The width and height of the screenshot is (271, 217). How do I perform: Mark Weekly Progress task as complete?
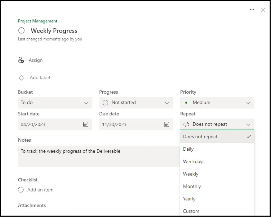pyautogui.click(x=21, y=31)
